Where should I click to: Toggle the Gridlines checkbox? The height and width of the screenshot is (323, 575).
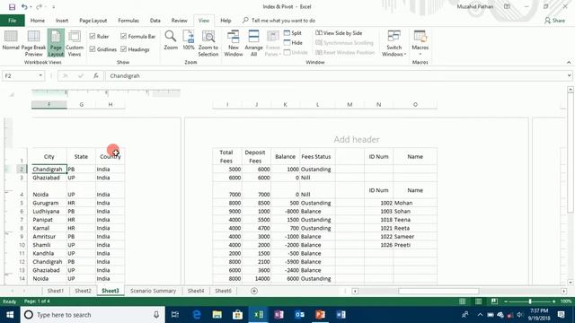point(93,49)
